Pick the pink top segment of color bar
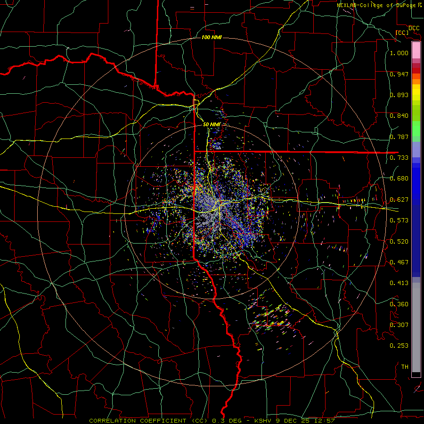This screenshot has width=424, height=424. 416,50
